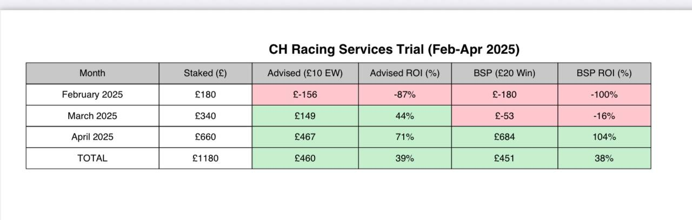This screenshot has height=220, width=692.
Task: Click the £660 April staked cell
Action: coord(205,137)
